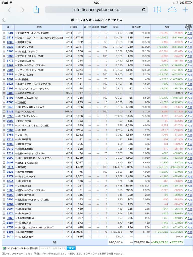The width and height of the screenshot is (193, 257).
Task: Open stock code link 5411
Action: point(10,38)
